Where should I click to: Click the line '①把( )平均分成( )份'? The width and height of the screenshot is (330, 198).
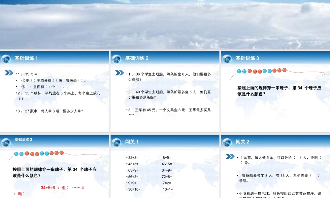coord(51,81)
